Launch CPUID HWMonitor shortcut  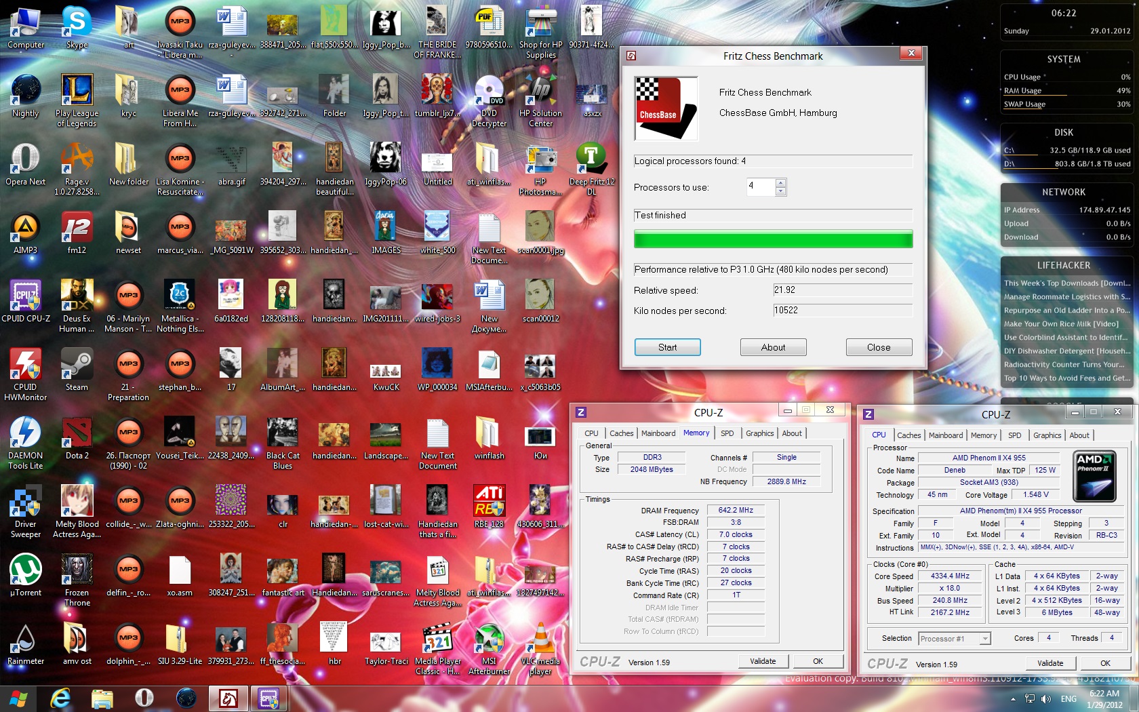pos(26,374)
